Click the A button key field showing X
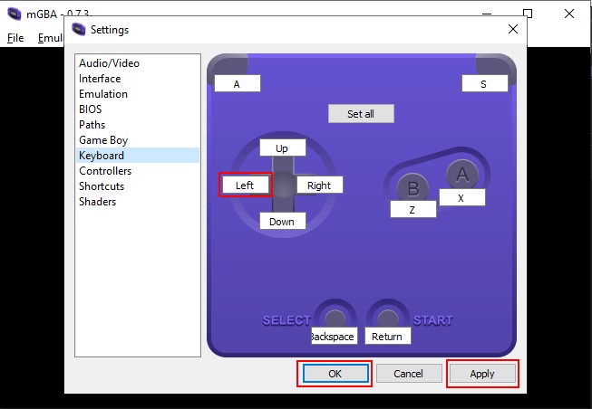Image resolution: width=592 pixels, height=409 pixels. pyautogui.click(x=462, y=197)
